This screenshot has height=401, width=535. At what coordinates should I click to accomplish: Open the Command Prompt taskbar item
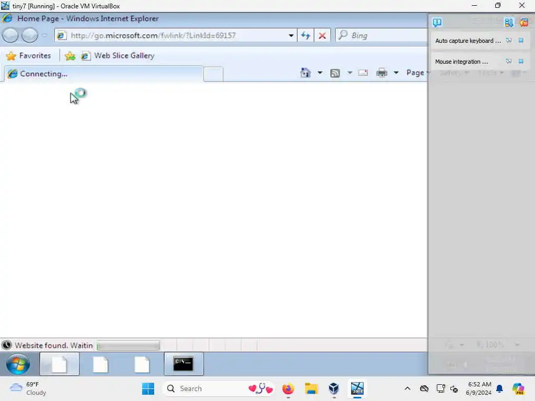[183, 364]
